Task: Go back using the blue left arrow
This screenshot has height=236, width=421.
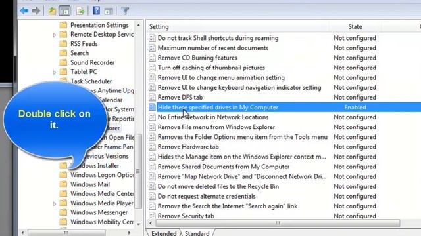Action: 24,11
